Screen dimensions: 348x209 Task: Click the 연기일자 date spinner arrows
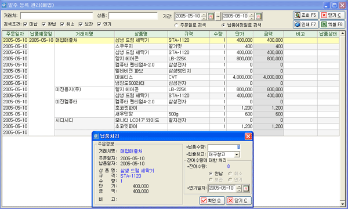(x=239, y=188)
